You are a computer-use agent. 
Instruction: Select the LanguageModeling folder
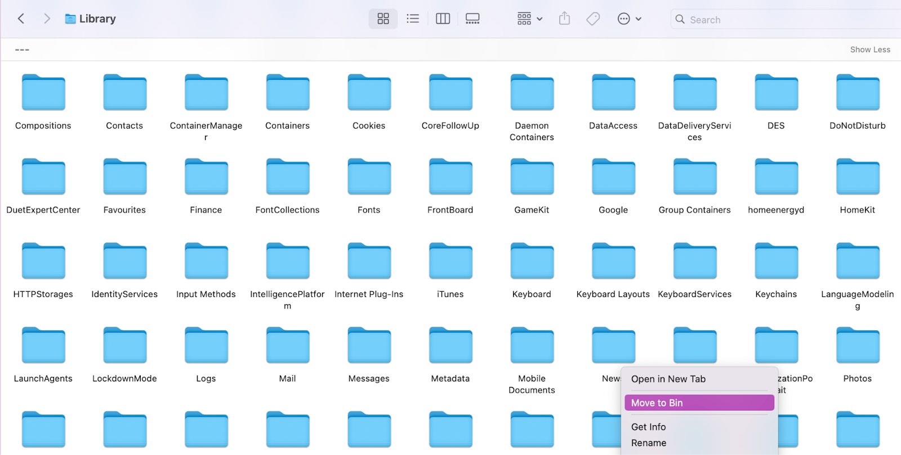pos(858,262)
